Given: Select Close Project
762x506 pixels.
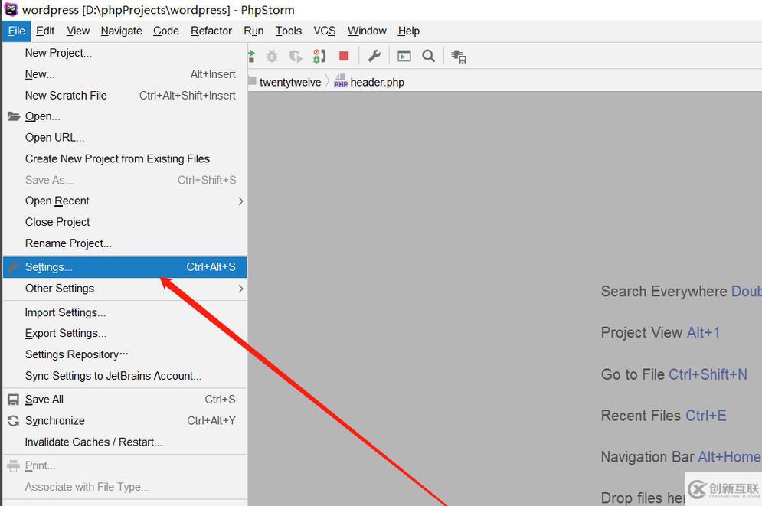Looking at the screenshot, I should (x=125, y=223).
